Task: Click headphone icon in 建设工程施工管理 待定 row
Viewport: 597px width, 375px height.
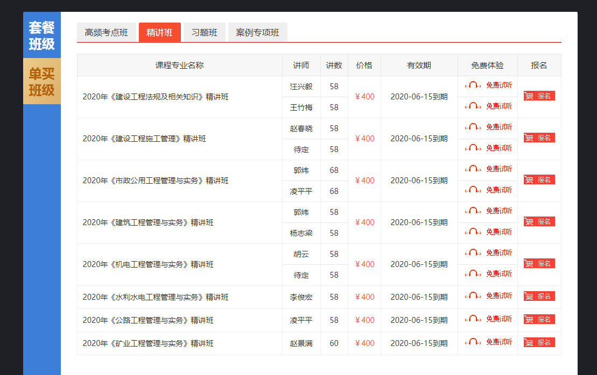Action: pos(473,148)
